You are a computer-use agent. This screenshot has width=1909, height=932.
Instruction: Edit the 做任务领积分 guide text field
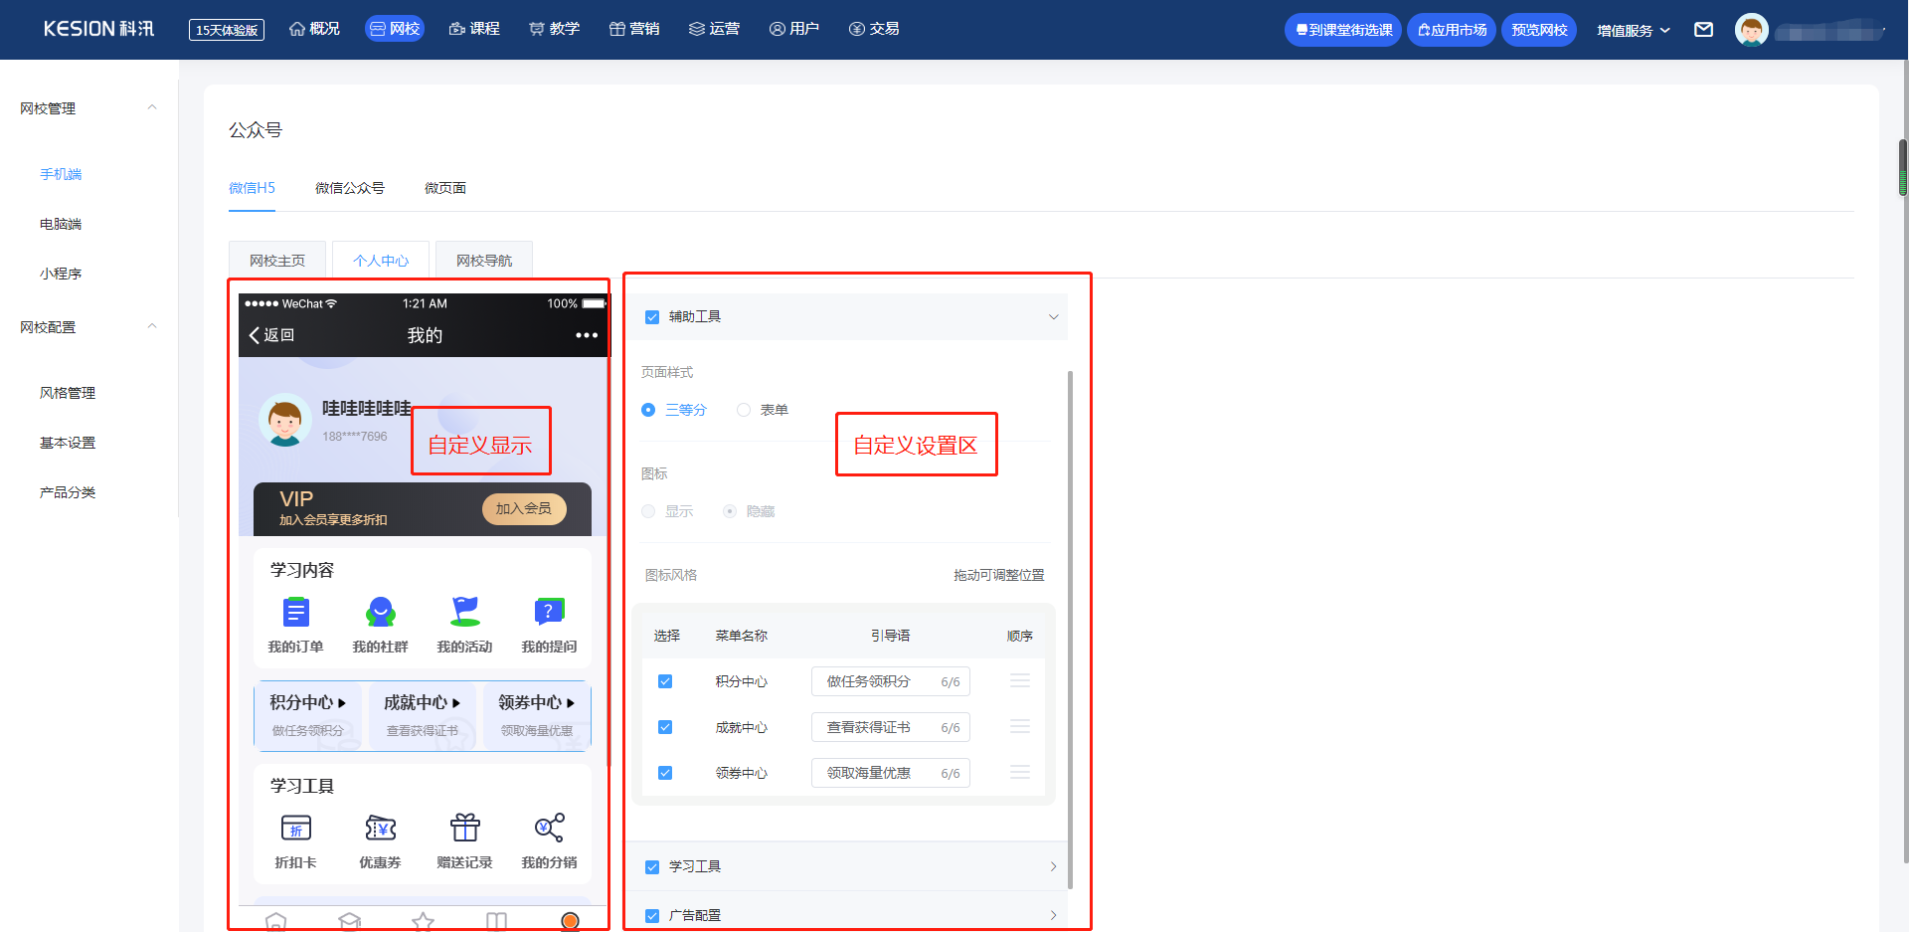click(891, 681)
